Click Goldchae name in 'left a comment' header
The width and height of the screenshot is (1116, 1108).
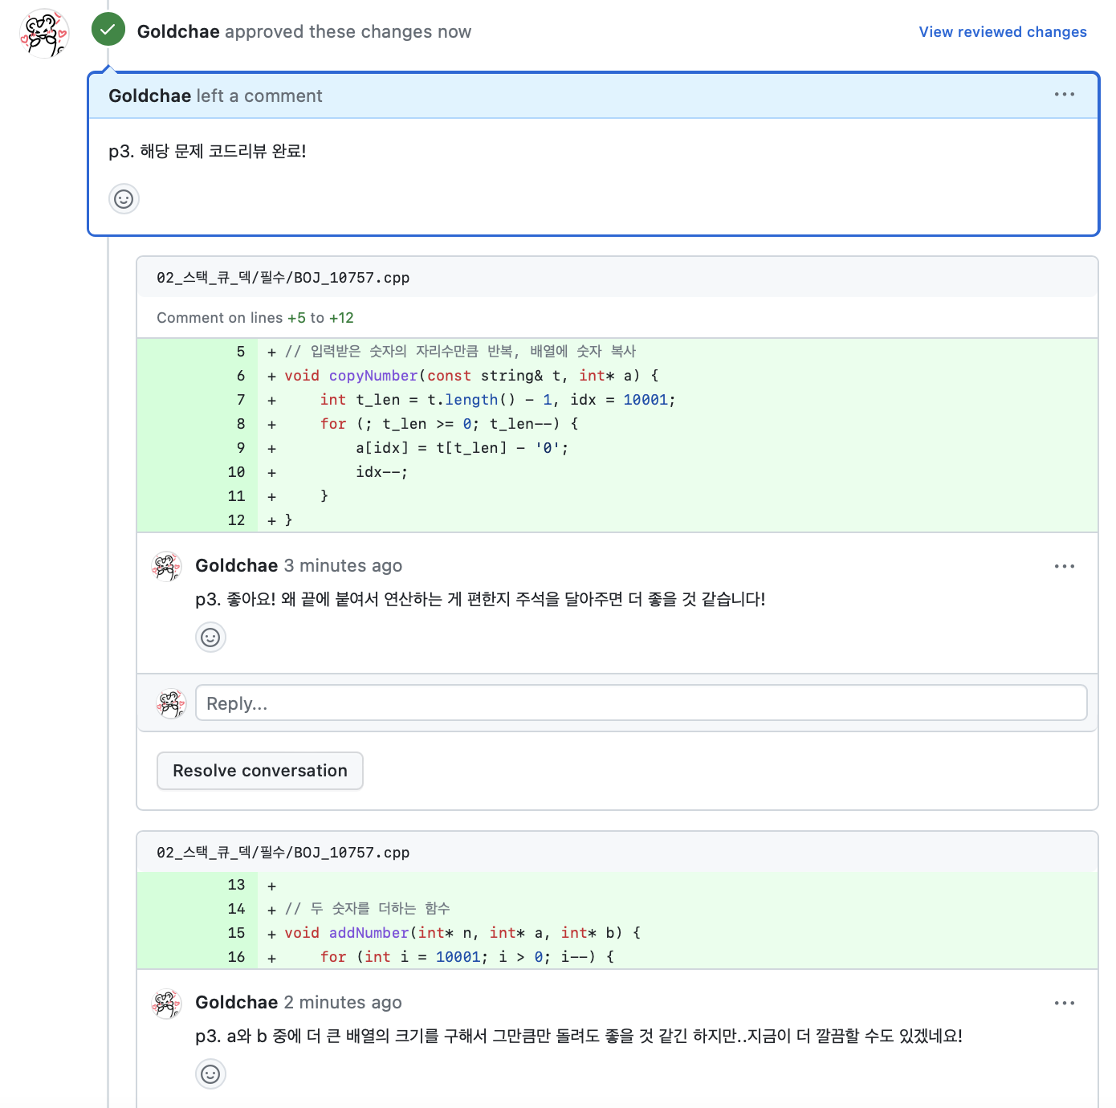click(x=149, y=96)
